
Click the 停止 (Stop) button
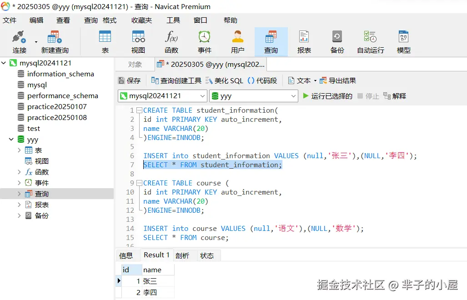point(368,96)
